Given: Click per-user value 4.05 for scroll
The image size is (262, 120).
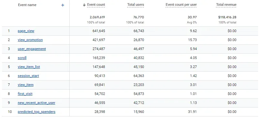Looking at the screenshot, I should pyautogui.click(x=193, y=58).
